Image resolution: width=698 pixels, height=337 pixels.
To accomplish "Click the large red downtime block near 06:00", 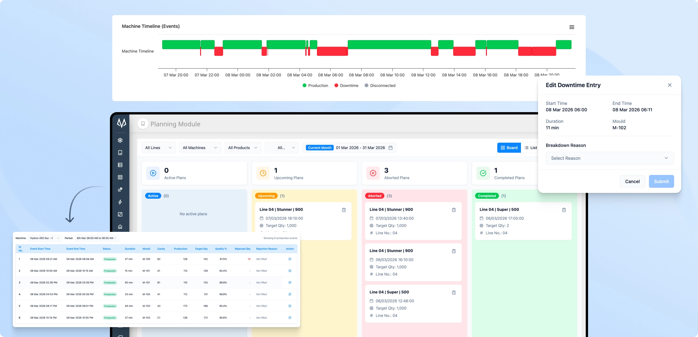I will coord(332,51).
